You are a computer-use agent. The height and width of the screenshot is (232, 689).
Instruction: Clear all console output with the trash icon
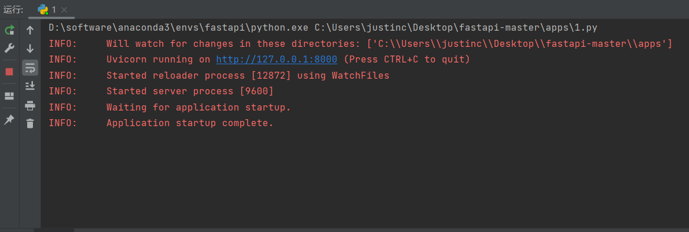click(30, 124)
